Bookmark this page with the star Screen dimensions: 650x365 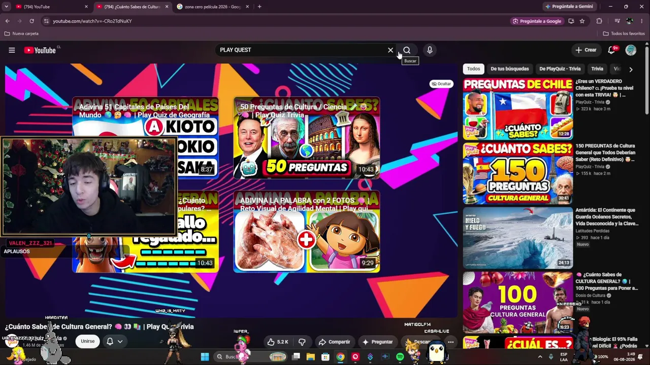coord(582,21)
